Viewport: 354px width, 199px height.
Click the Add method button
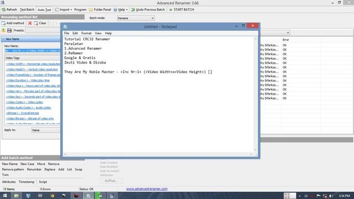coord(13,23)
